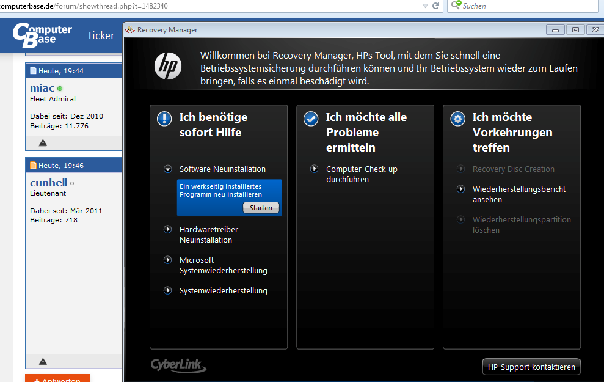Image resolution: width=604 pixels, height=382 pixels.
Task: Select 'Computer-Check-up durchführen' text
Action: [362, 174]
